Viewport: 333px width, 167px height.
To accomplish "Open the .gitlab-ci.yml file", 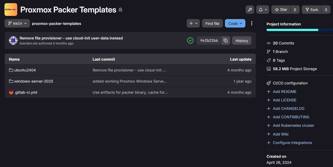I will point(26,92).
